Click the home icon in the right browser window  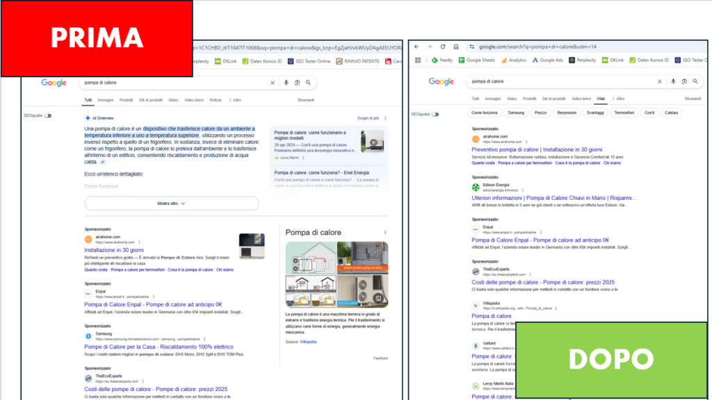pyautogui.click(x=456, y=47)
